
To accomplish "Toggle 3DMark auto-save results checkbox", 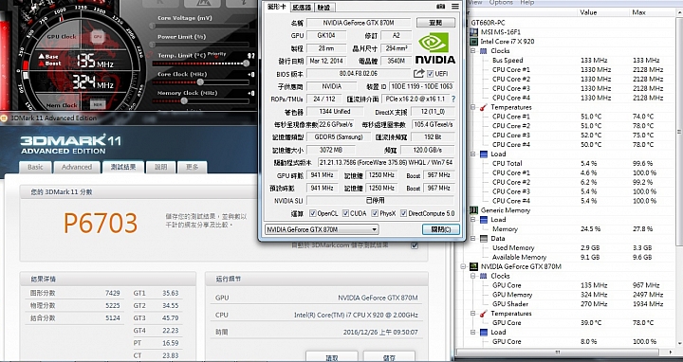I will (x=415, y=245).
